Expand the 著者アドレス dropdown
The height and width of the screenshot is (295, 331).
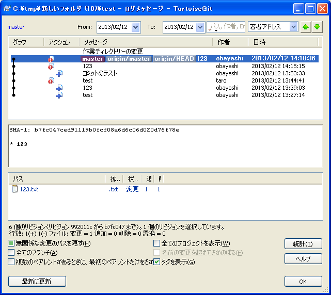pyautogui.click(x=293, y=27)
